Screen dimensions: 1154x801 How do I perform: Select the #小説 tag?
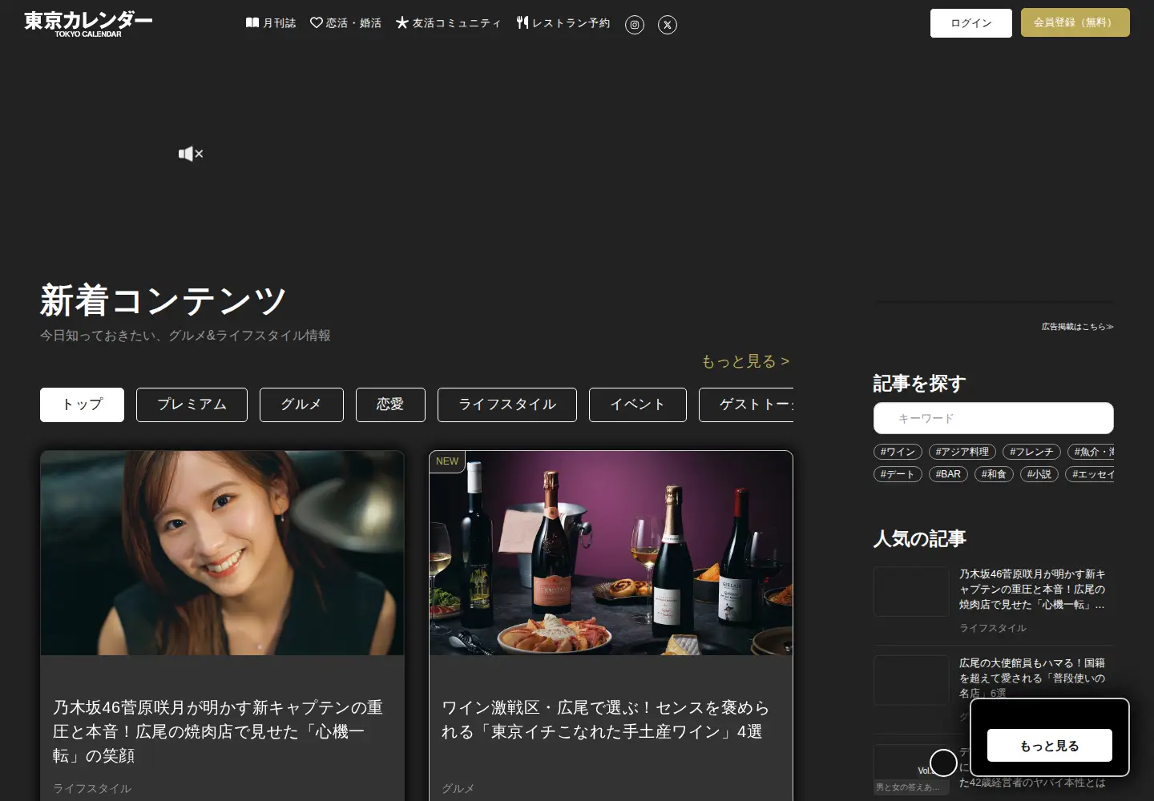click(x=1039, y=474)
